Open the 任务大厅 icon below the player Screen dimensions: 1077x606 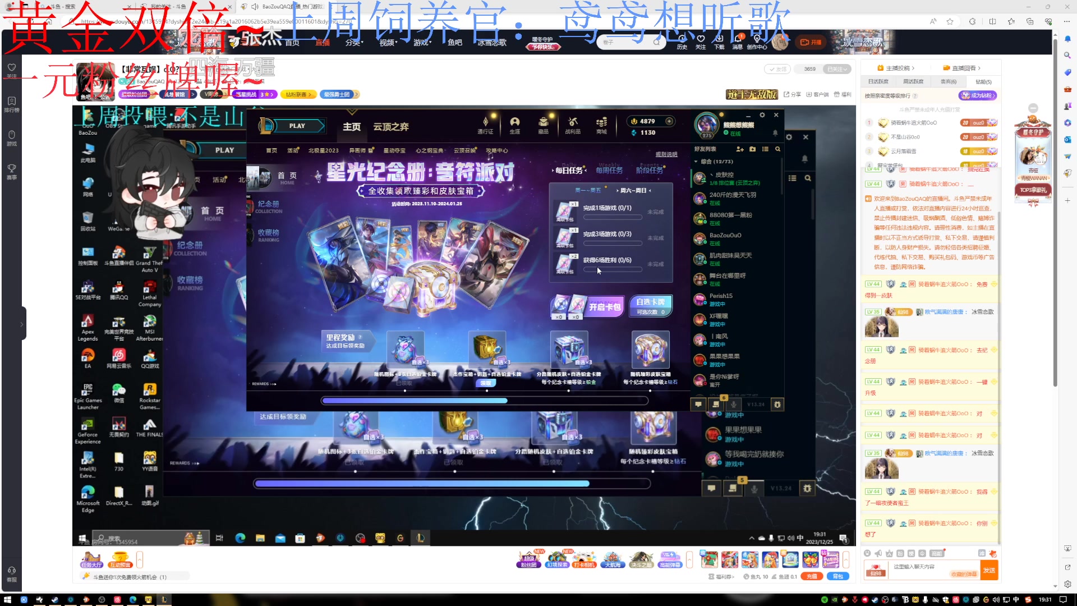[91, 559]
